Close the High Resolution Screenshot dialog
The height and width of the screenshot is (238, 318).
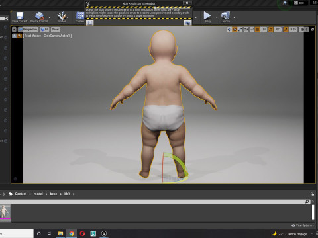pyautogui.click(x=187, y=3)
